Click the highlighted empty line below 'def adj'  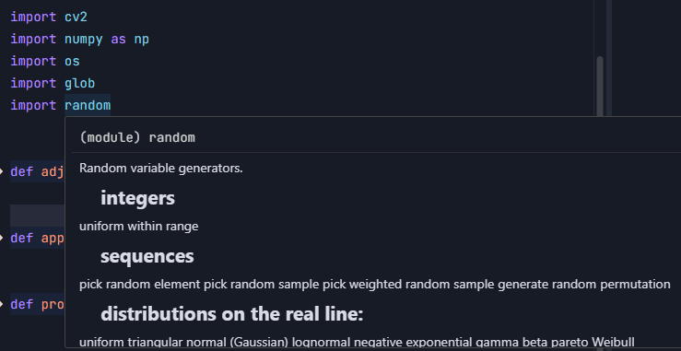coord(38,216)
